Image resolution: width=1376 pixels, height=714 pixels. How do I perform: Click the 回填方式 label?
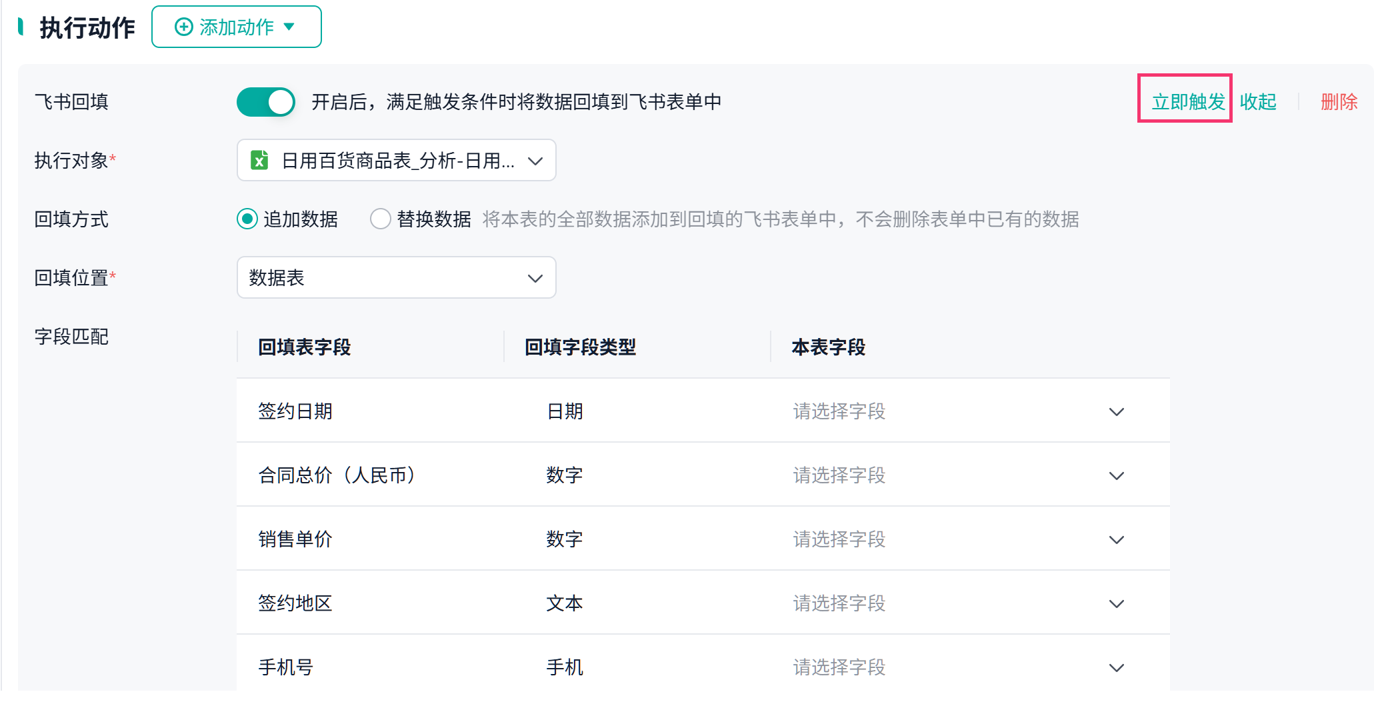point(71,219)
